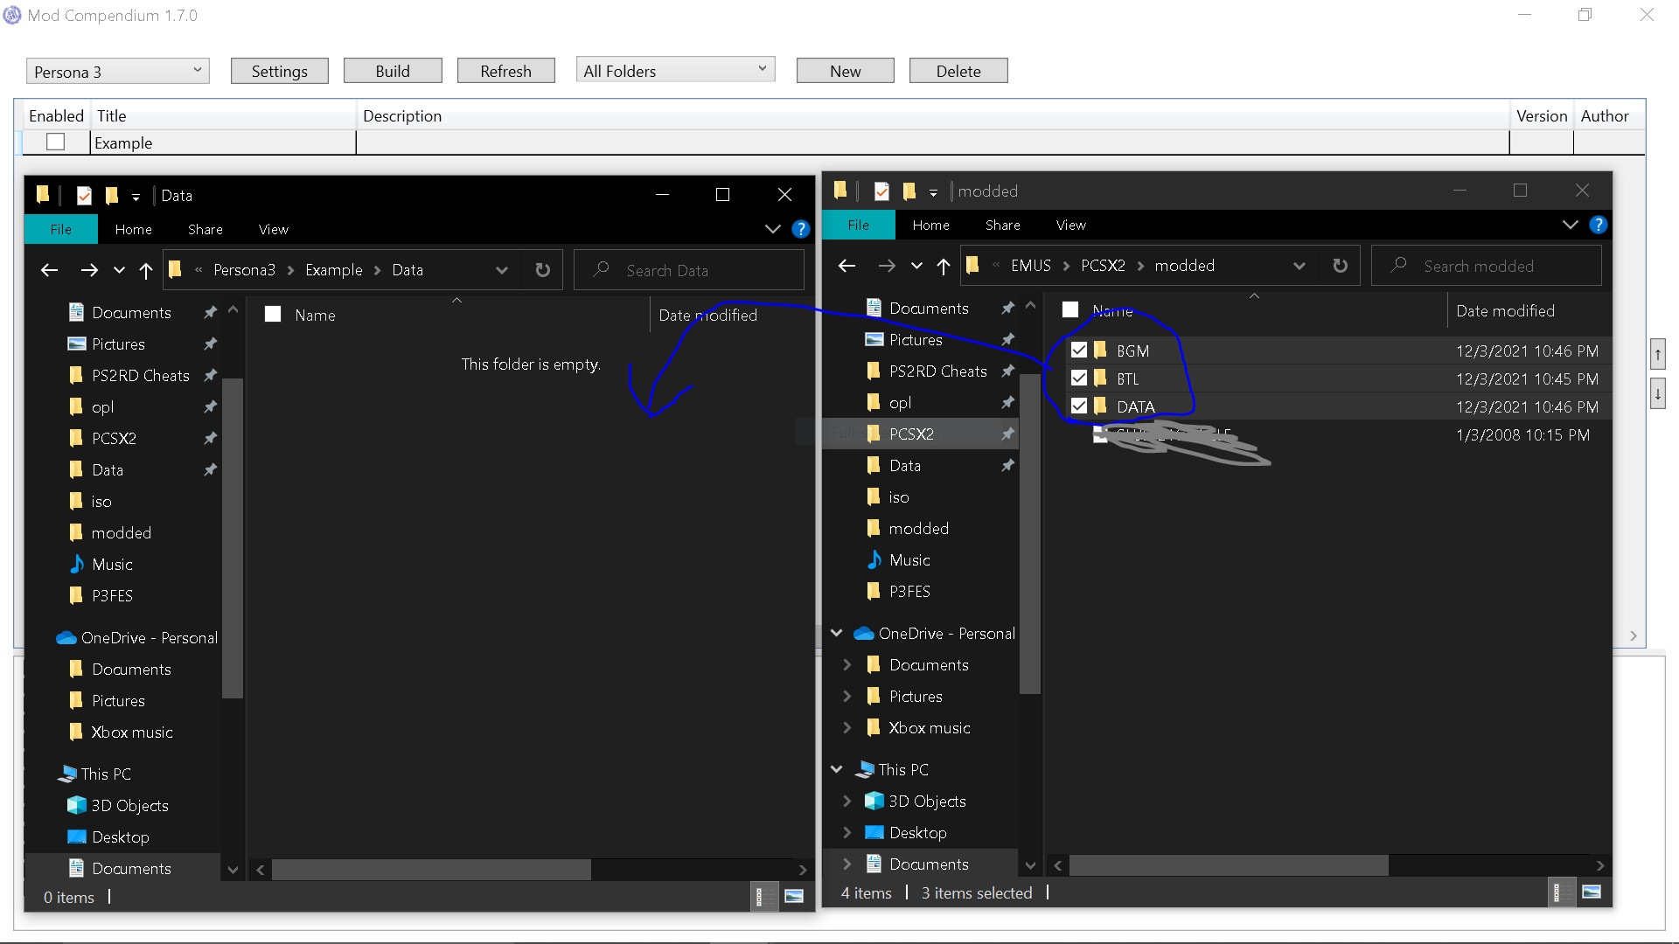Click the navigate up arrow in right explorer
1679x944 pixels.
[x=944, y=265]
